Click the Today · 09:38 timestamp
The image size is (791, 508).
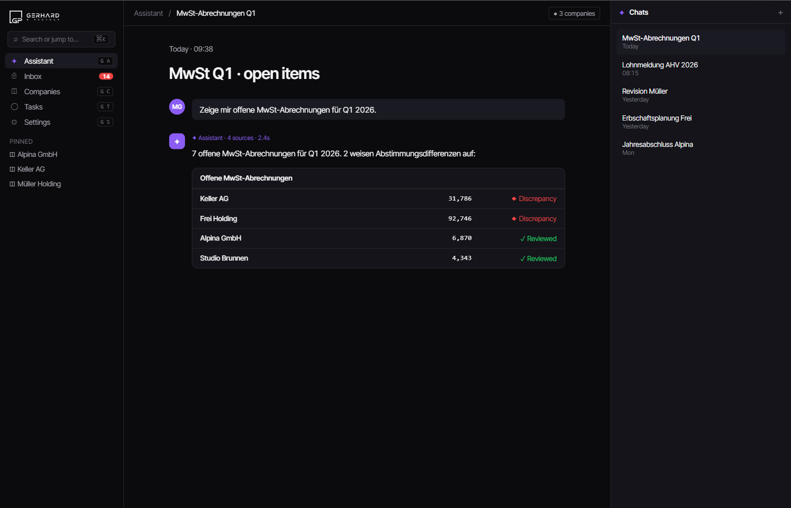[191, 49]
